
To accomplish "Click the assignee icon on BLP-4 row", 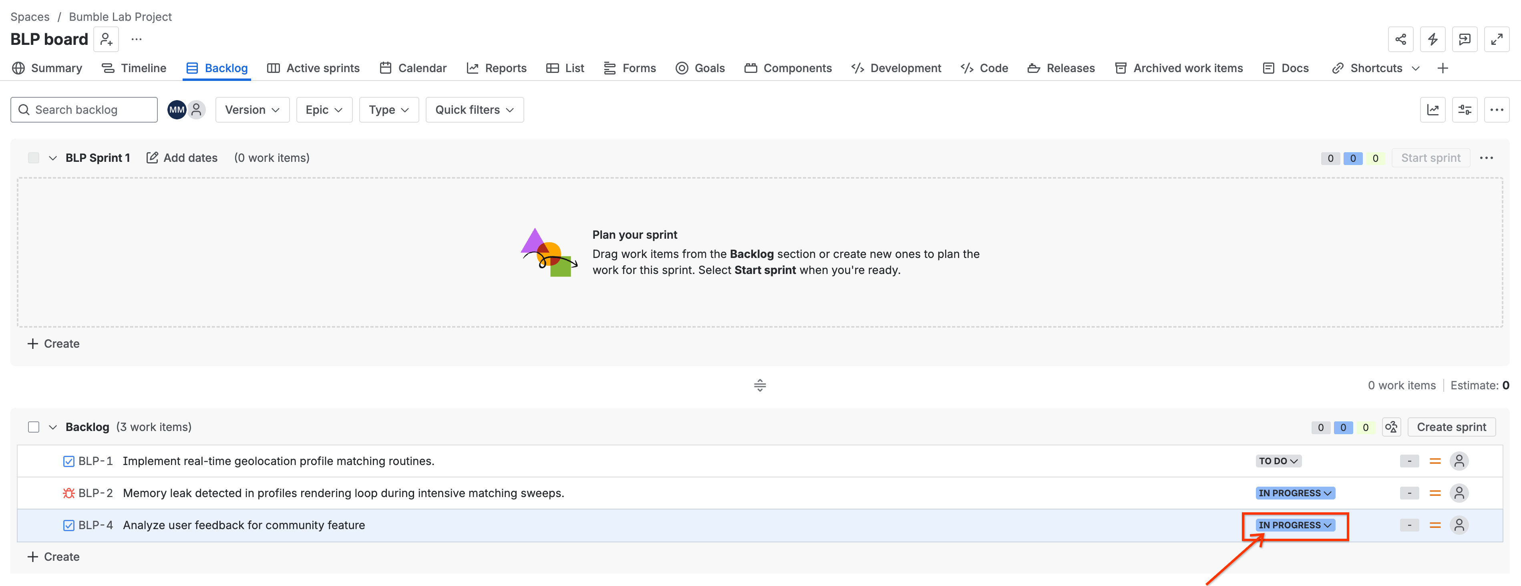I will click(x=1459, y=525).
